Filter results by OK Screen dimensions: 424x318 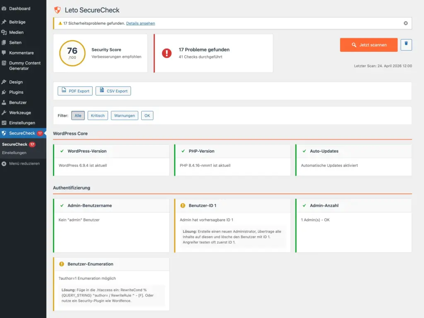147,116
